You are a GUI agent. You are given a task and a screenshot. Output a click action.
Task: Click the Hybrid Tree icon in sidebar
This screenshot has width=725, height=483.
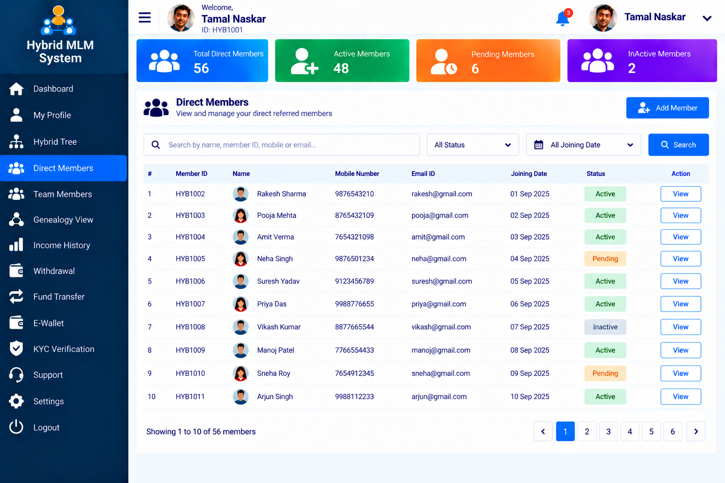click(x=17, y=142)
